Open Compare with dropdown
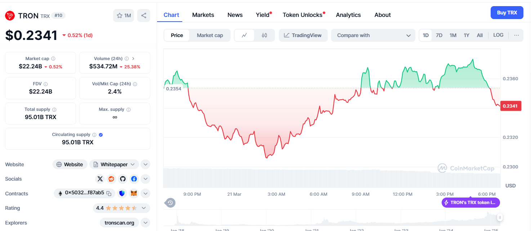Viewport: 531px width, 231px height. click(374, 35)
